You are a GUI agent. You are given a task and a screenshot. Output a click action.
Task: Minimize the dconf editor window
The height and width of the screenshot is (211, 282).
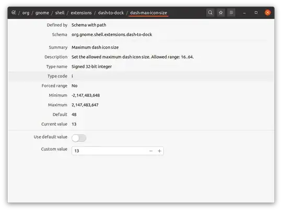pos(244,13)
